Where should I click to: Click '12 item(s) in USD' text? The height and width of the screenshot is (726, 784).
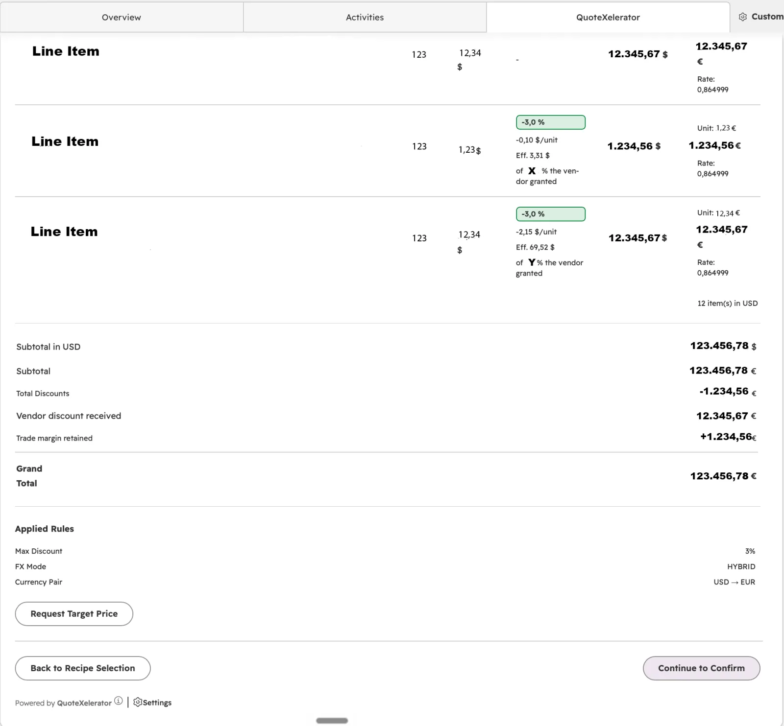pos(727,304)
